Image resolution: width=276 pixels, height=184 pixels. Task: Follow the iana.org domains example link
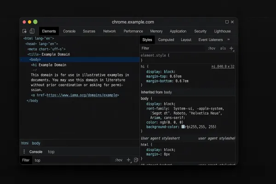pyautogui.click(x=82, y=95)
